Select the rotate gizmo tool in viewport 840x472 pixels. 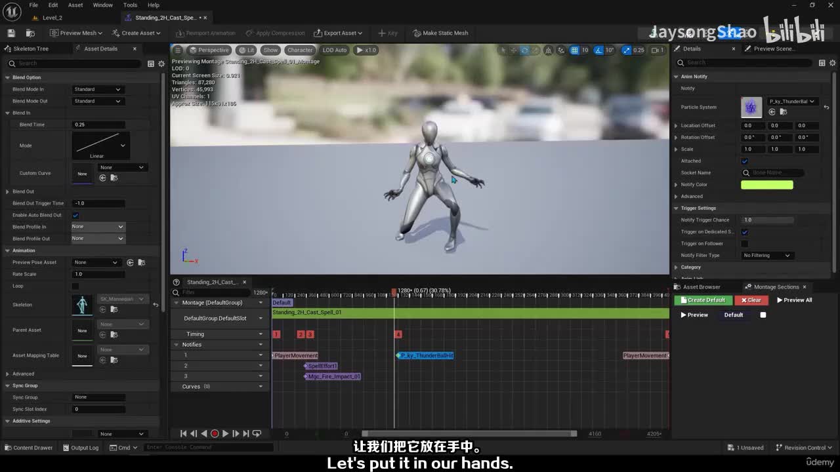click(524, 50)
